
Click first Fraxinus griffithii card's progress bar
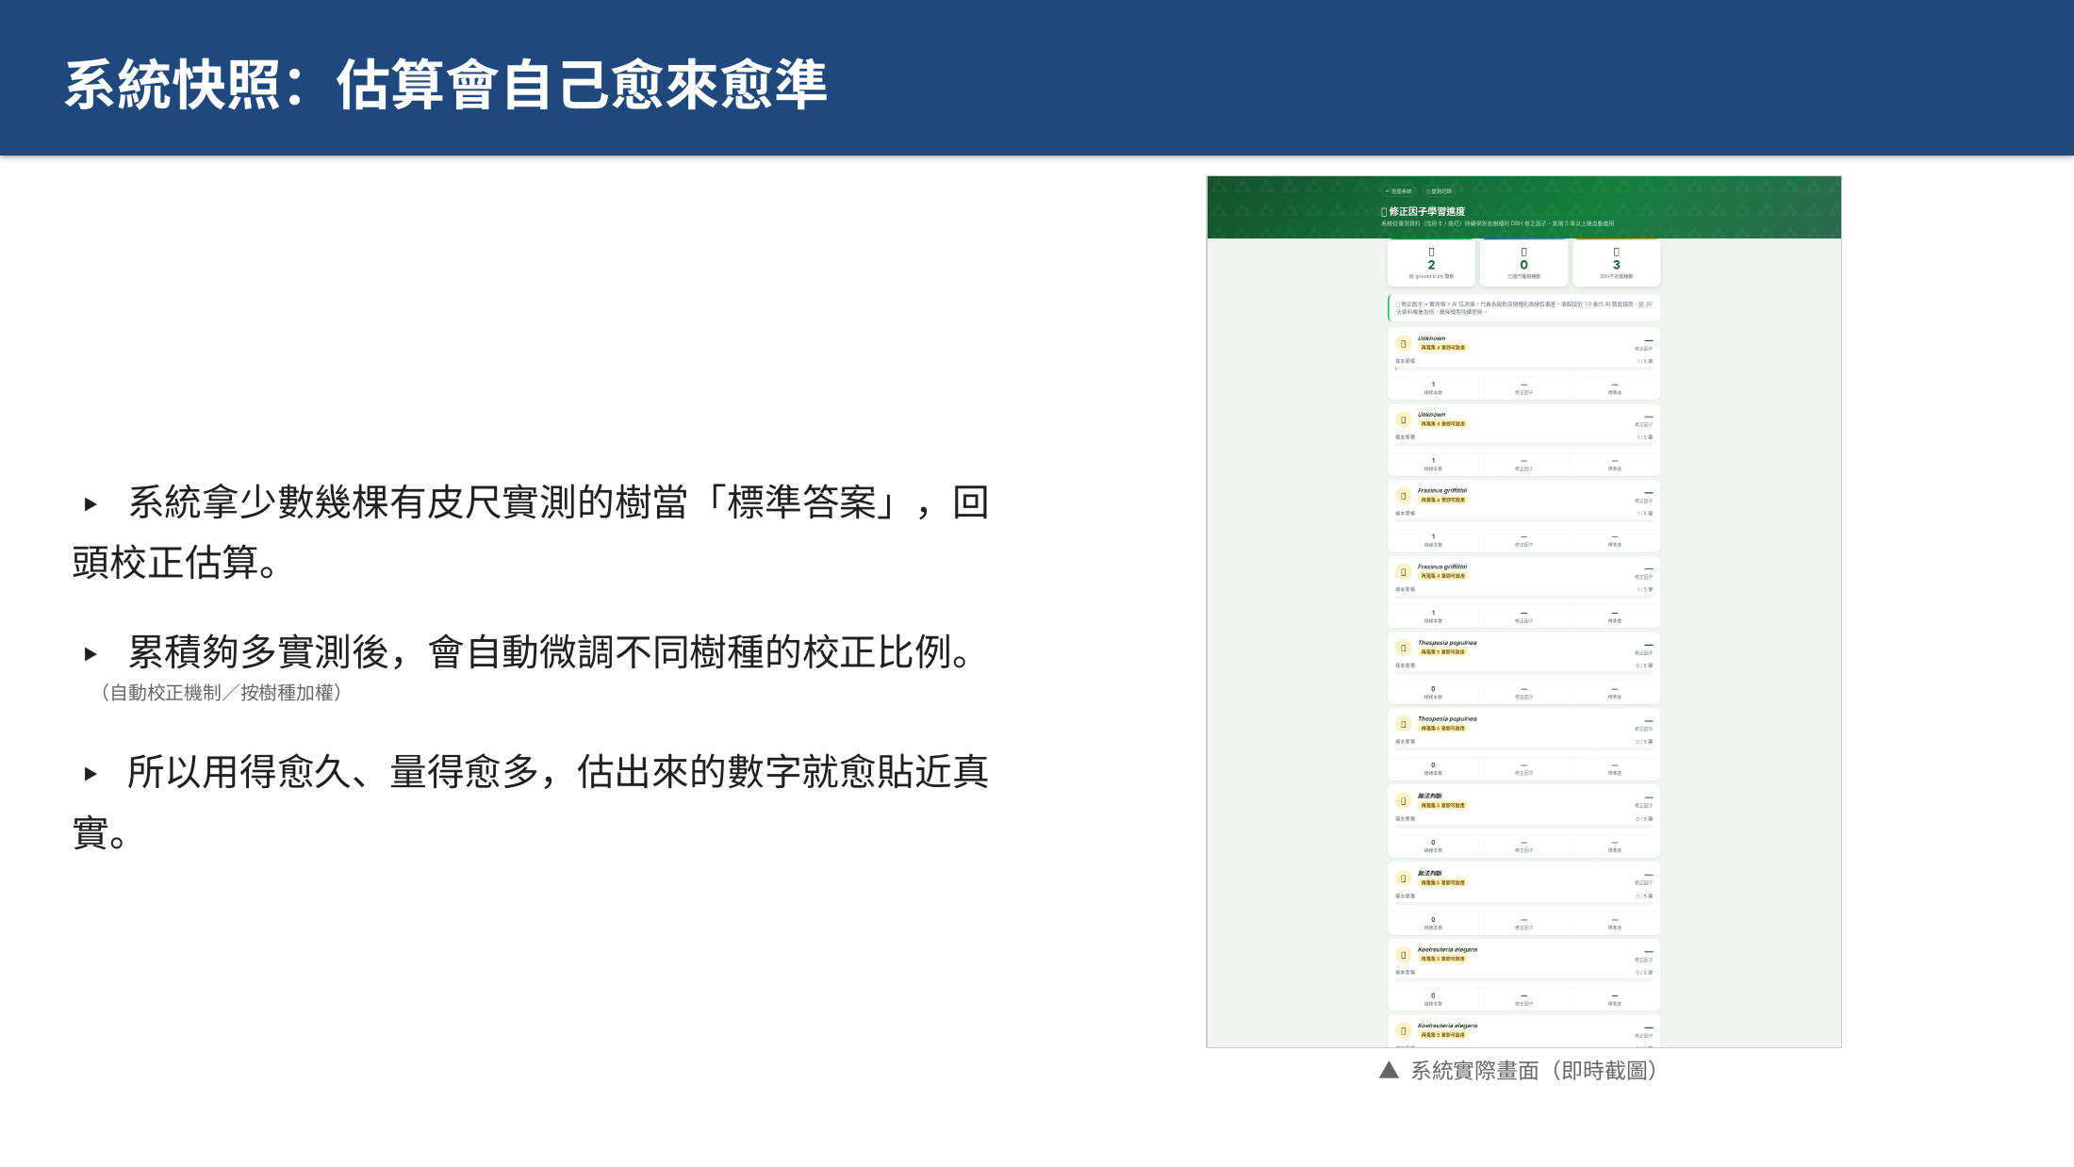tap(1523, 520)
